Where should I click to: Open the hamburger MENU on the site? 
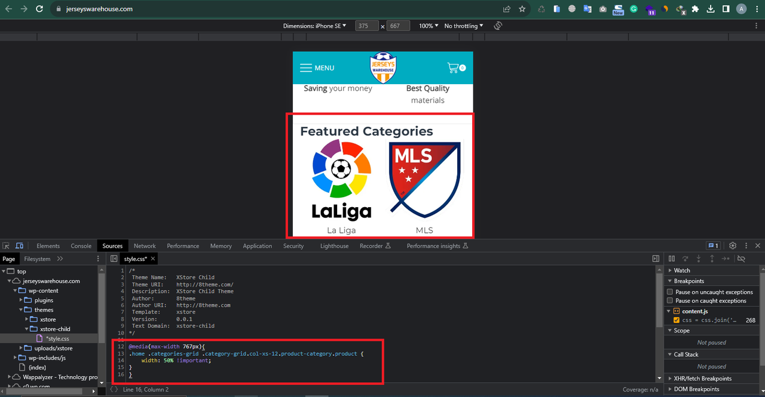(317, 68)
